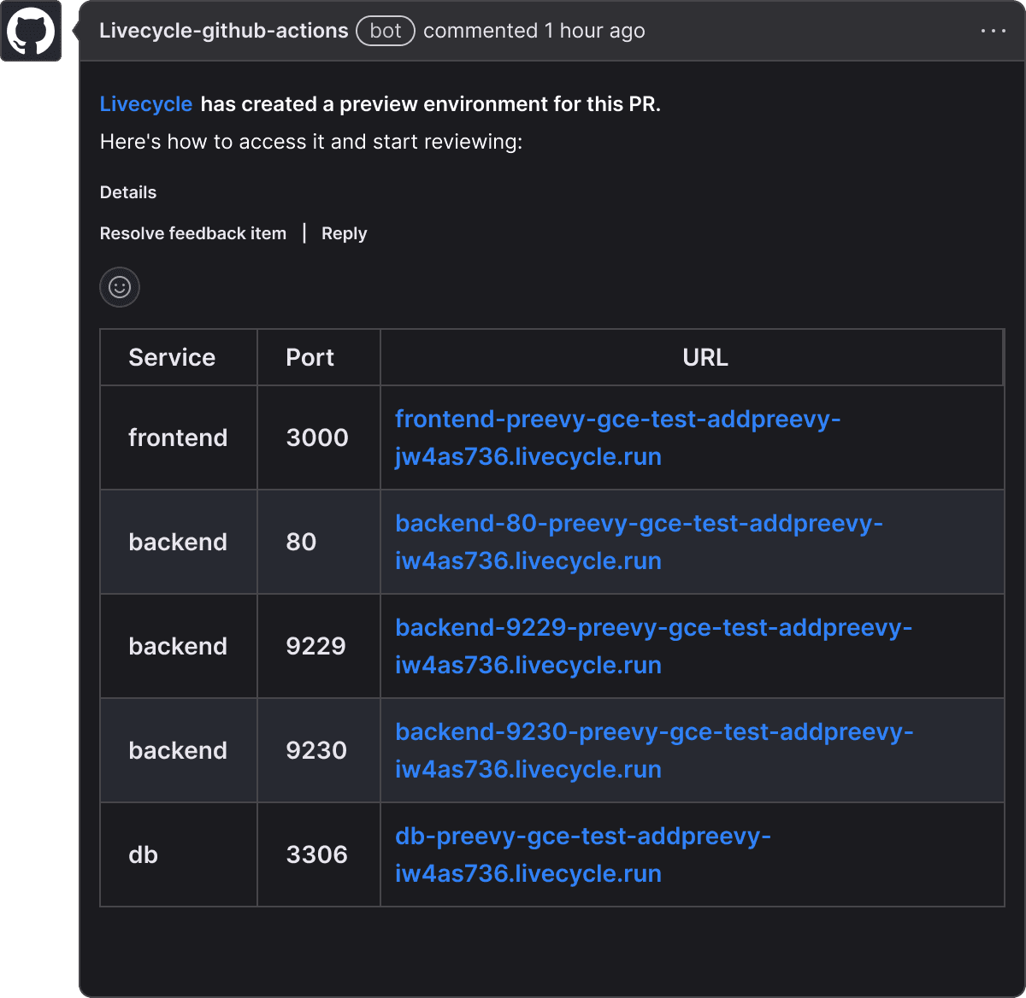Select the backend cell in the 9229 row

[178, 646]
